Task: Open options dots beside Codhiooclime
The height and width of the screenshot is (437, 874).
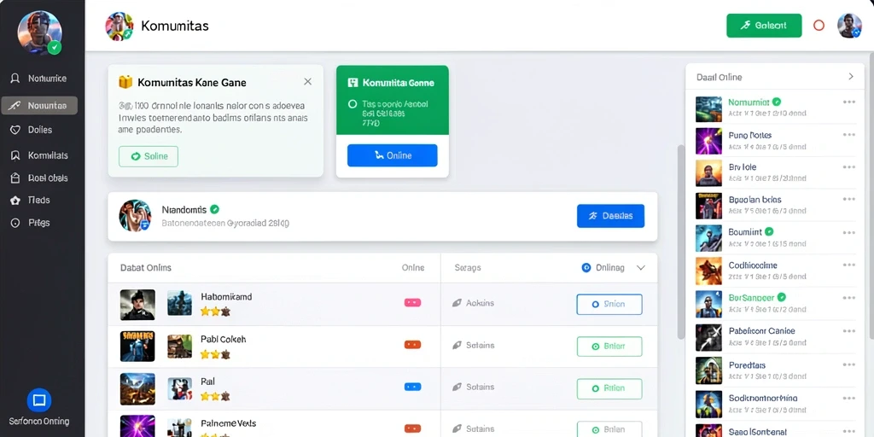Action: (x=849, y=265)
